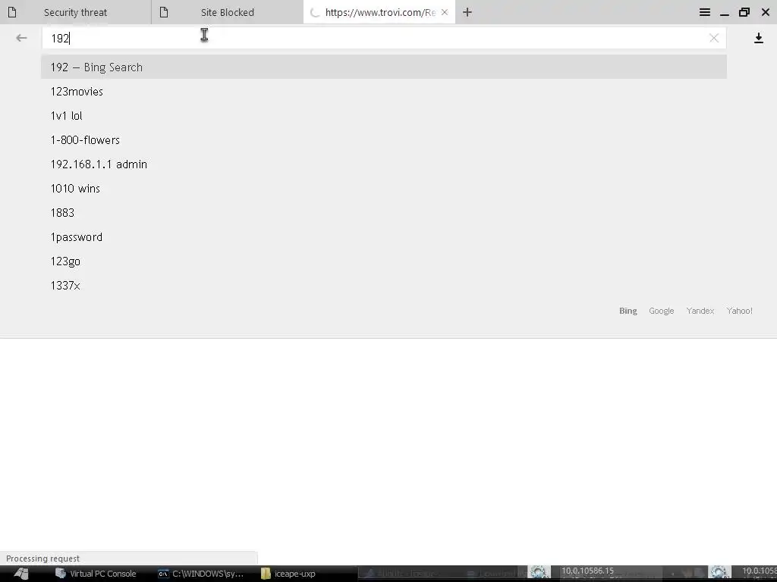Click page icon on Site Blocked tab
This screenshot has width=777, height=582.
point(164,12)
